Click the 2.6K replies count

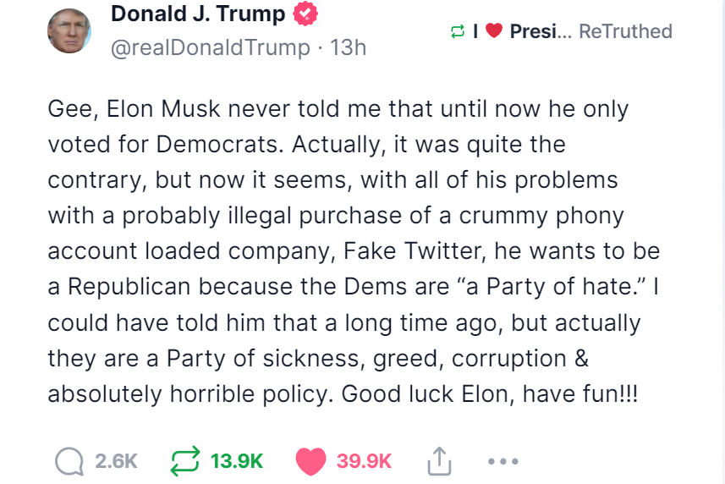pos(116,461)
